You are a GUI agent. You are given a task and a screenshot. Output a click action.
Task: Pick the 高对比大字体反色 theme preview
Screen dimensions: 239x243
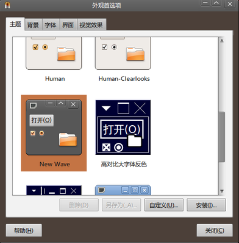pyautogui.click(x=123, y=128)
